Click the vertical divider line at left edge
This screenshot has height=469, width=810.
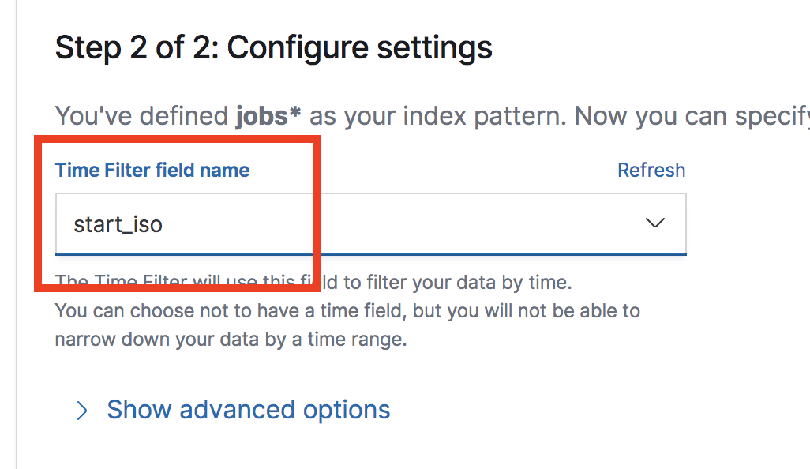pos(17,237)
